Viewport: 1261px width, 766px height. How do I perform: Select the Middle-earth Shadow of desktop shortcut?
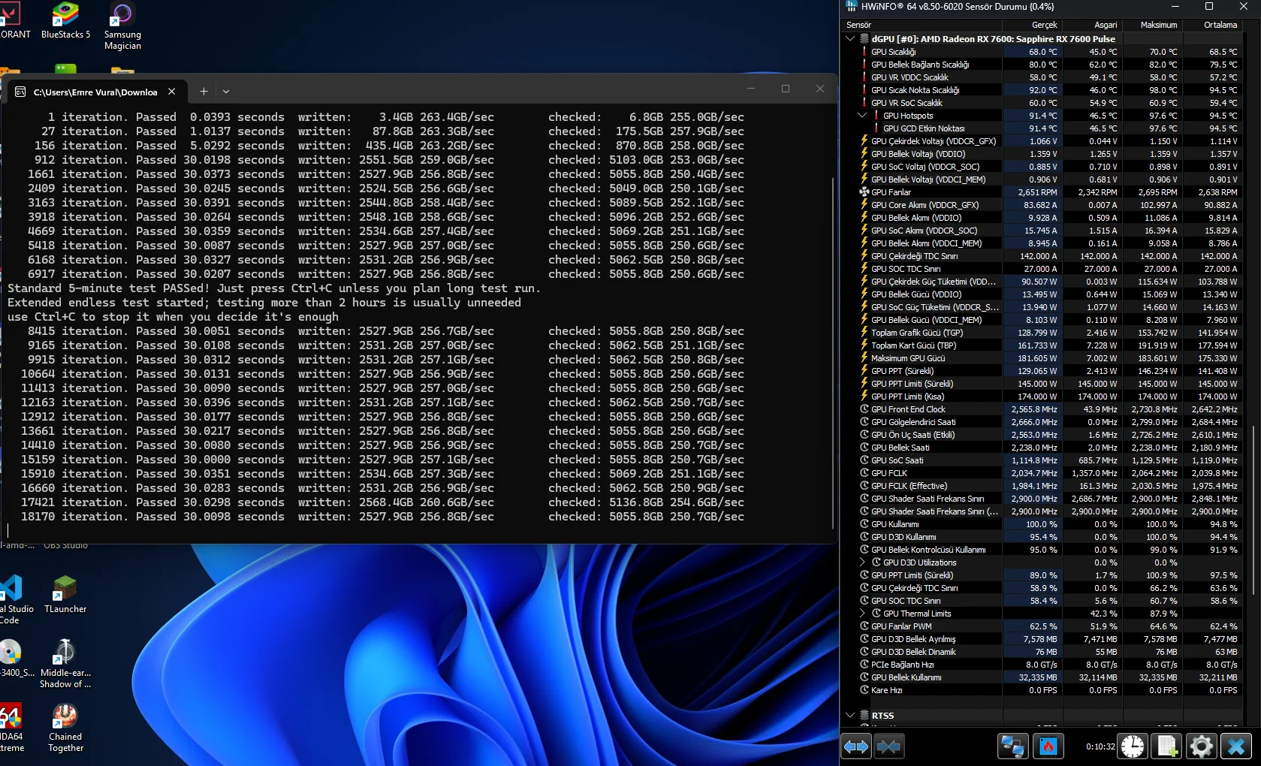65,663
